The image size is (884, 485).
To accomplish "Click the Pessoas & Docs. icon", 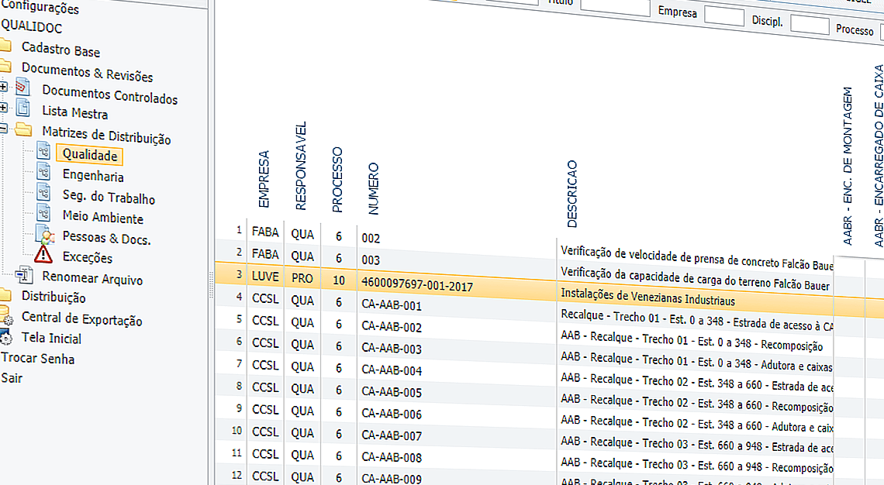I will 45,237.
